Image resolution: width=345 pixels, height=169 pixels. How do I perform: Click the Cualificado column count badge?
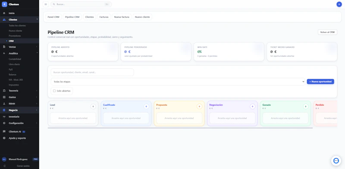point(146,107)
